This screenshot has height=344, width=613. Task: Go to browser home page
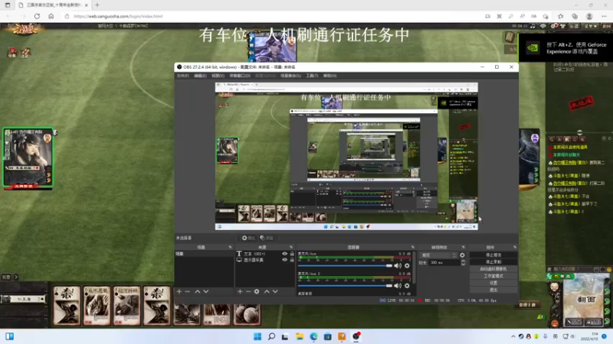(x=51, y=16)
